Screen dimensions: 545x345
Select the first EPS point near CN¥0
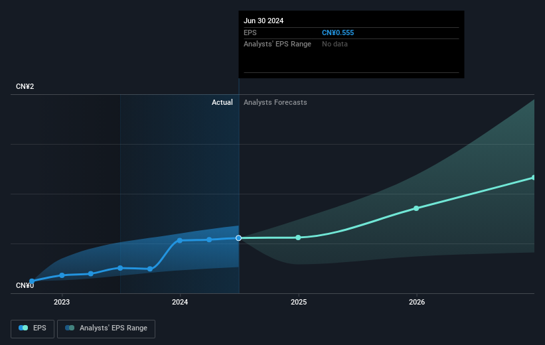32,281
